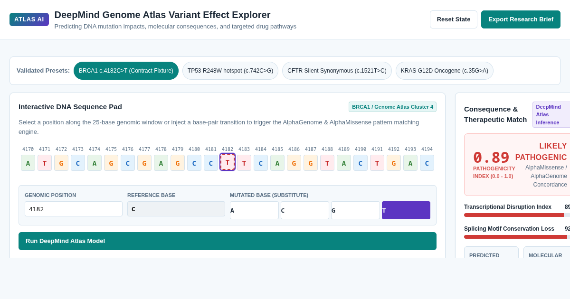Select base T at position 4191
570x299 pixels.
click(x=377, y=163)
